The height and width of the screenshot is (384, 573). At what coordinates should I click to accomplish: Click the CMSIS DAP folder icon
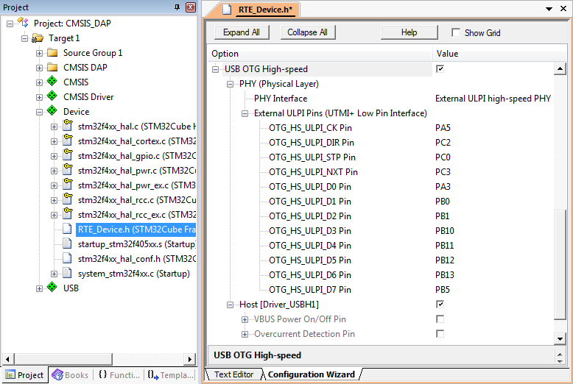tap(52, 67)
